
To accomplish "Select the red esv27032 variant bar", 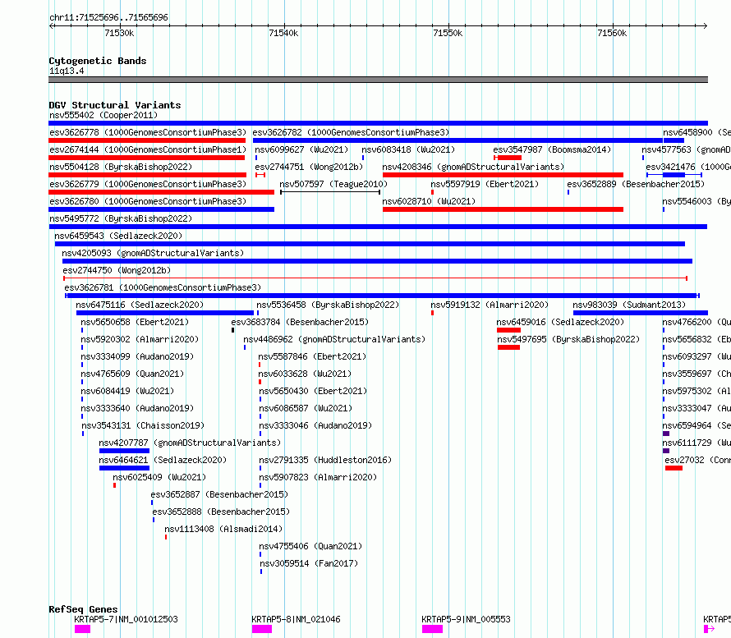I will pos(674,468).
